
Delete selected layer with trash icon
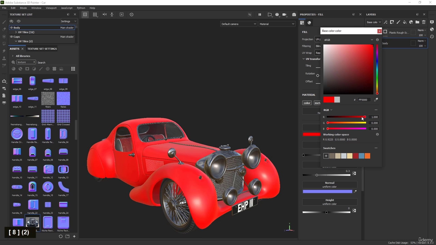coord(424,22)
